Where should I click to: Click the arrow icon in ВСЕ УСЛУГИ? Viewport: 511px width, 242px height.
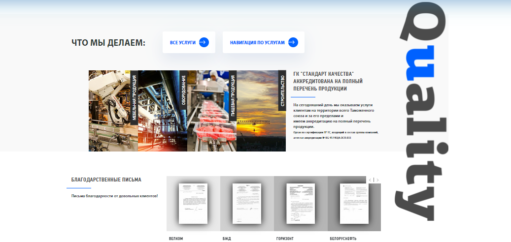(x=204, y=42)
